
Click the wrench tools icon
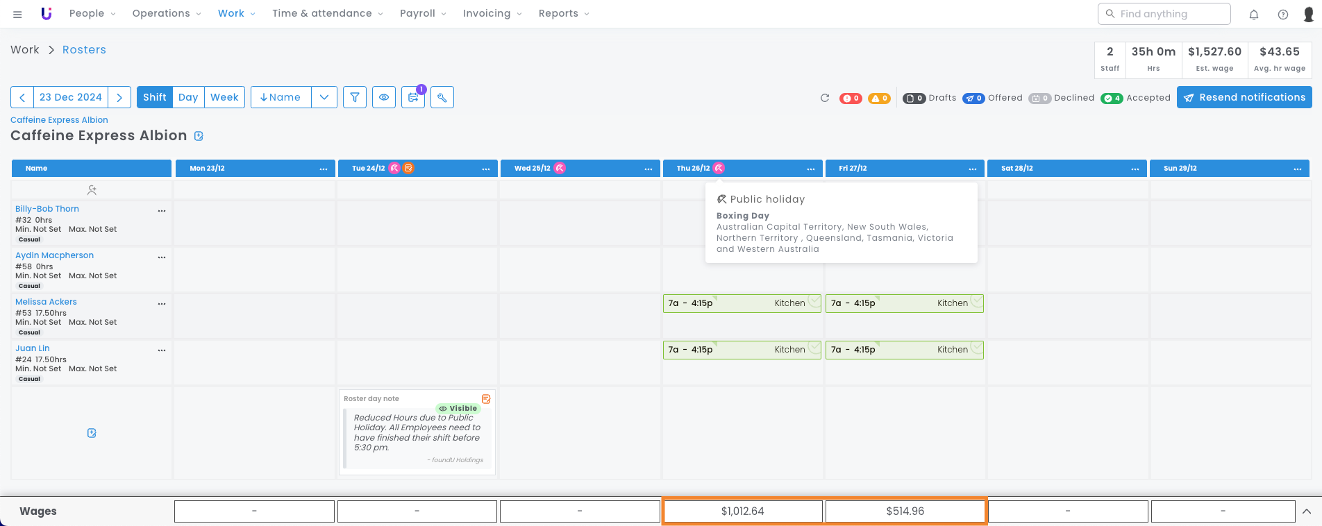(x=442, y=97)
